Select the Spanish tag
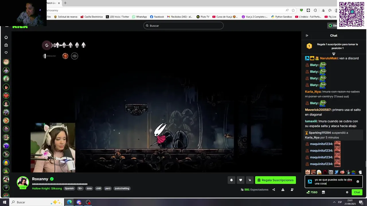Screen dimensions: 367x206 69,189
